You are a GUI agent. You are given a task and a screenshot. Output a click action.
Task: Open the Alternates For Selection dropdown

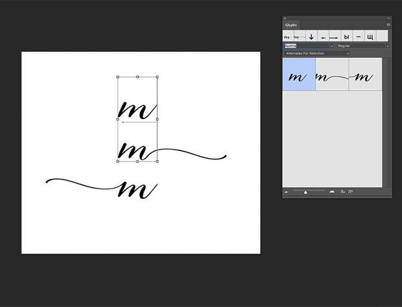(317, 53)
